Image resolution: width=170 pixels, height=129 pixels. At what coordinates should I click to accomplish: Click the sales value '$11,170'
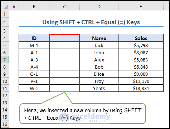[x=141, y=81]
